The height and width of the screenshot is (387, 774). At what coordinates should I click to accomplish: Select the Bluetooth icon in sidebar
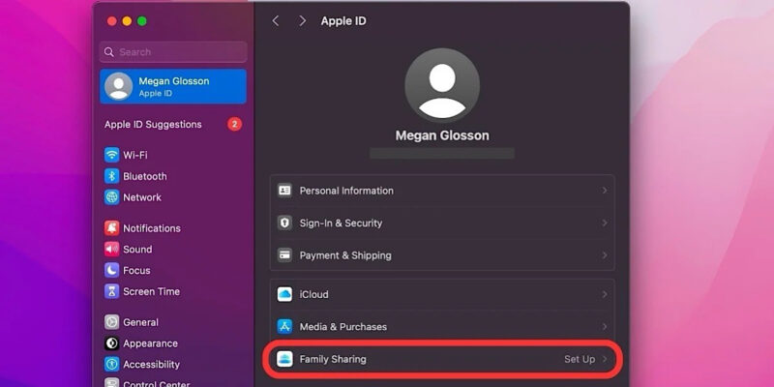click(111, 176)
